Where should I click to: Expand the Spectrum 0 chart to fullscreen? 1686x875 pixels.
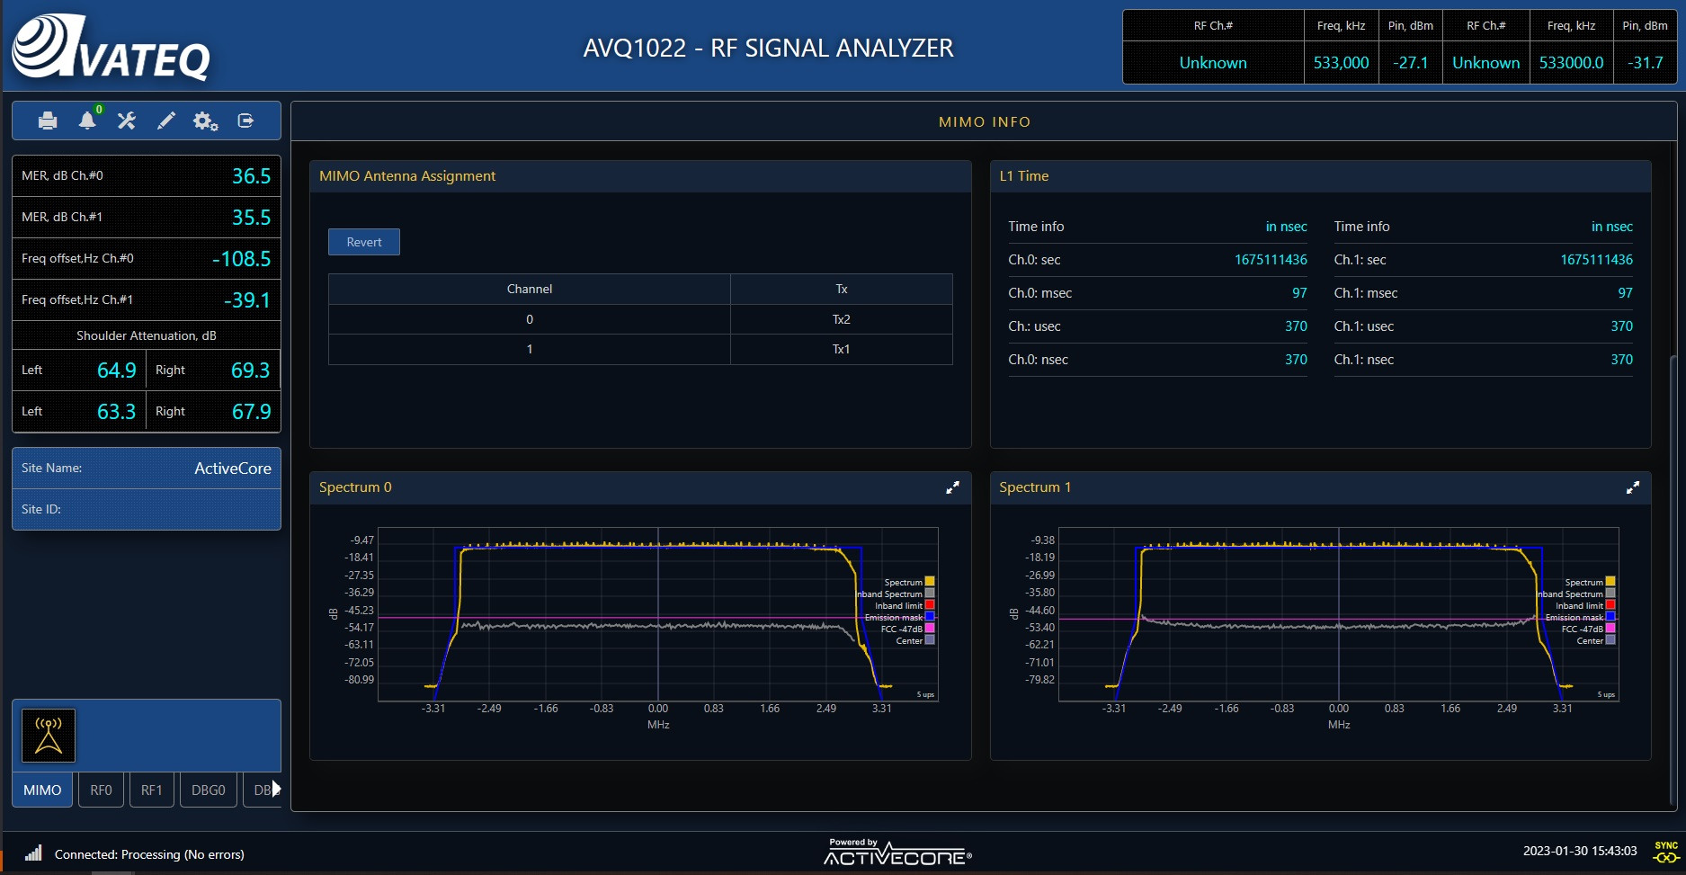click(x=952, y=487)
